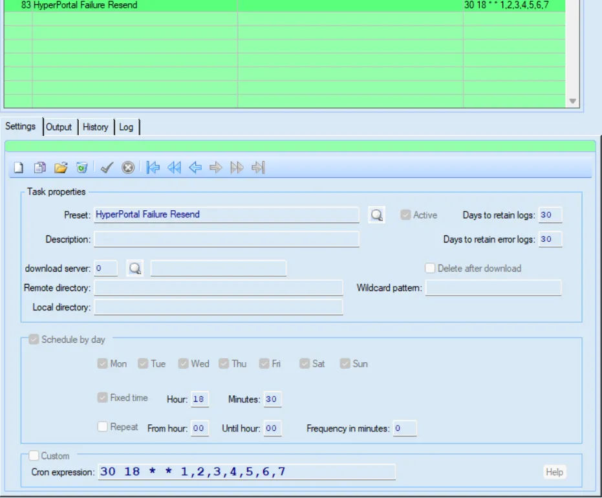This screenshot has height=498, width=602.
Task: Enable the Custom cron checkbox
Action: (x=34, y=456)
